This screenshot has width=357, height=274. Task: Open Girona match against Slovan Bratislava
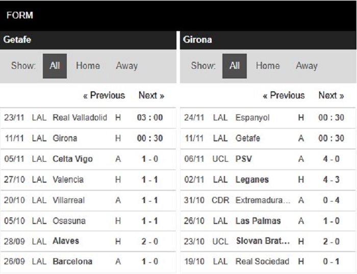point(268,241)
